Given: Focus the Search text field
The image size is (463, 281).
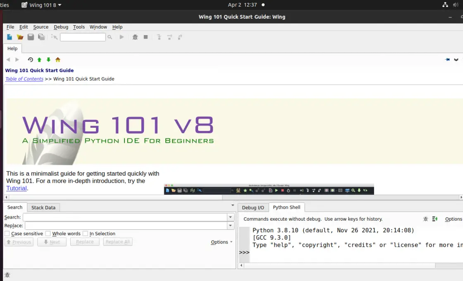Looking at the screenshot, I should click(125, 217).
